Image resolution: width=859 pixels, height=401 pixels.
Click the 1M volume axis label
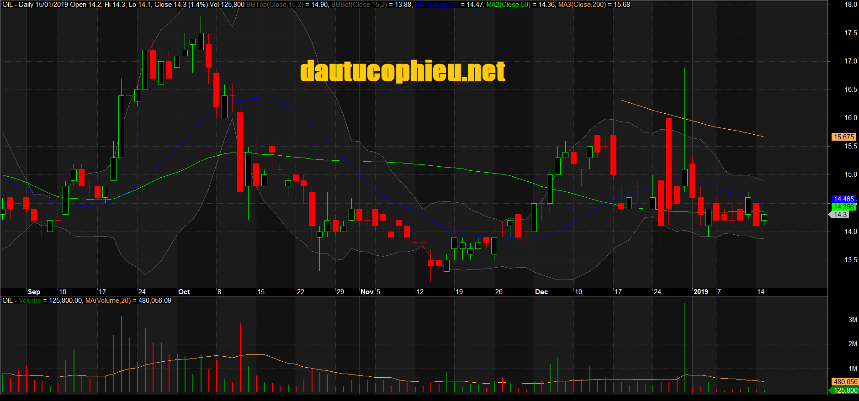click(853, 369)
